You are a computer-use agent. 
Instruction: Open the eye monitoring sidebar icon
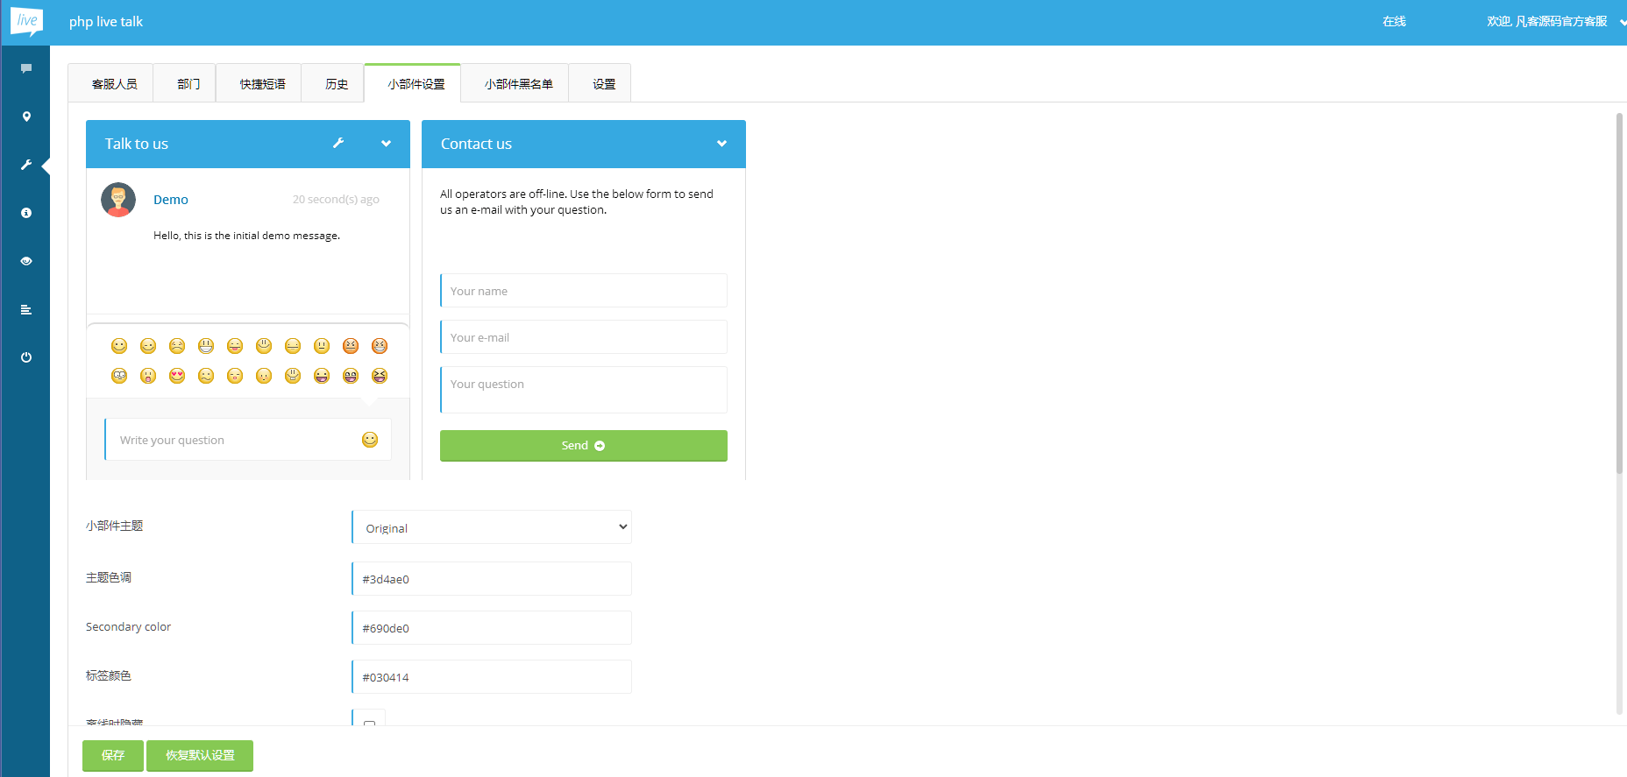[x=26, y=261]
